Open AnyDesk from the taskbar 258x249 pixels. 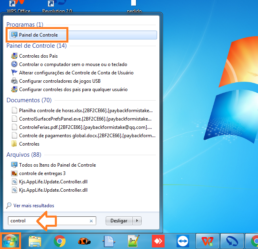[x=158, y=241]
